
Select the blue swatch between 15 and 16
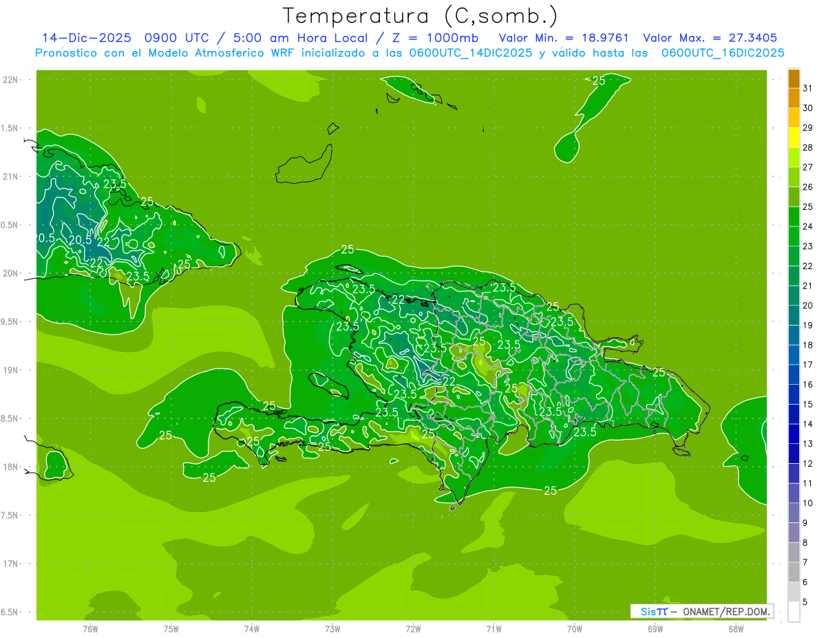[794, 394]
